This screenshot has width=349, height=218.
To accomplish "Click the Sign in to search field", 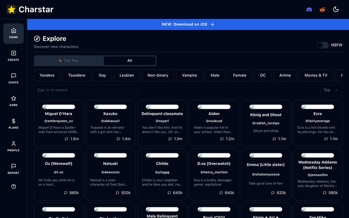I will [86, 90].
